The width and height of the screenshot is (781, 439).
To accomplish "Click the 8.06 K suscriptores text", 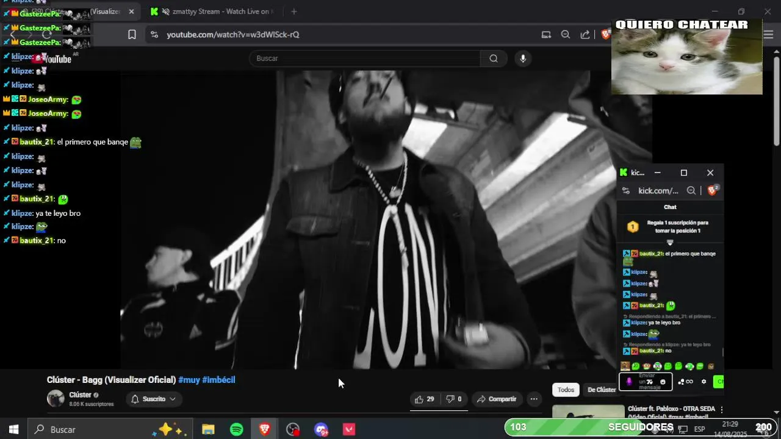I will pyautogui.click(x=92, y=404).
